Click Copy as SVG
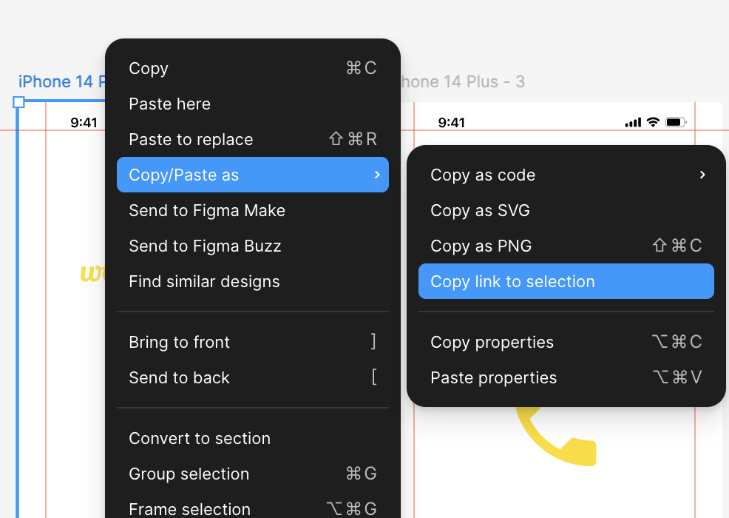The height and width of the screenshot is (518, 729). [x=566, y=211]
